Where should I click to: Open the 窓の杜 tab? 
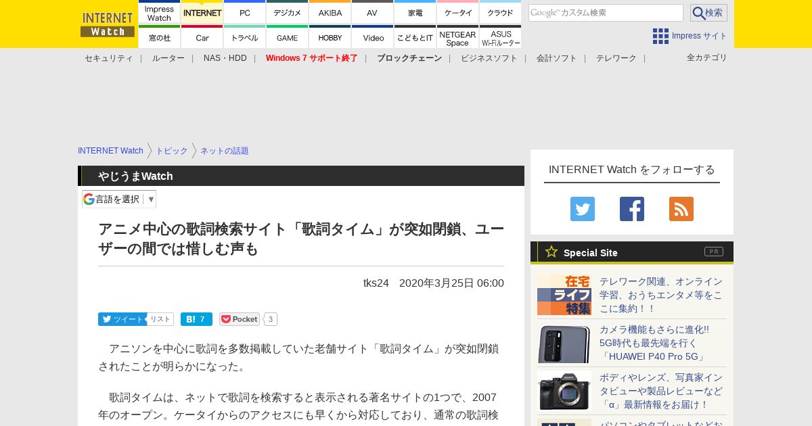(x=159, y=37)
